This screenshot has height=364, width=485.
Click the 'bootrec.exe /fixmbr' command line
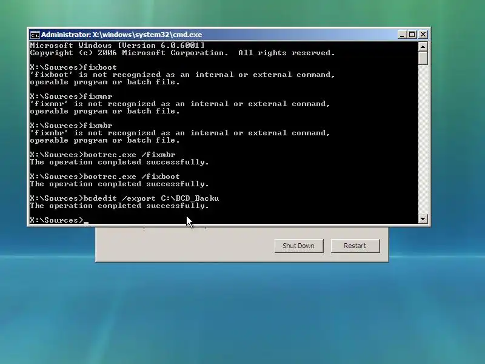102,155
